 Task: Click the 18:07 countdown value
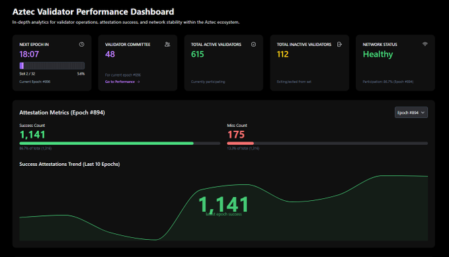29,54
